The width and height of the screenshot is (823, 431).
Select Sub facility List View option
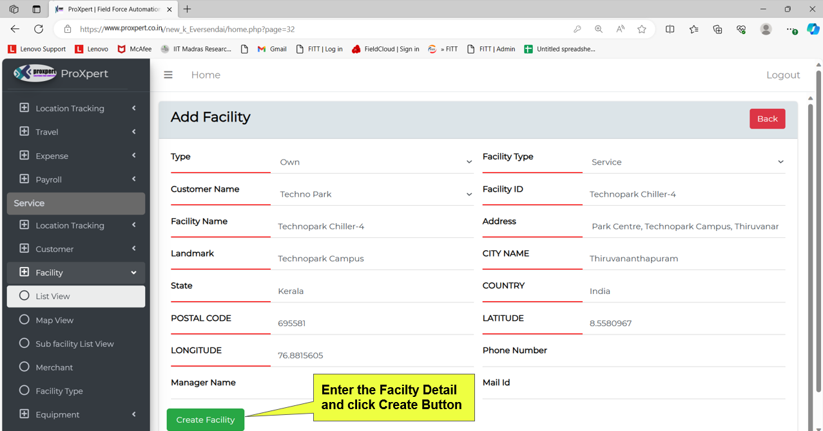tap(74, 344)
